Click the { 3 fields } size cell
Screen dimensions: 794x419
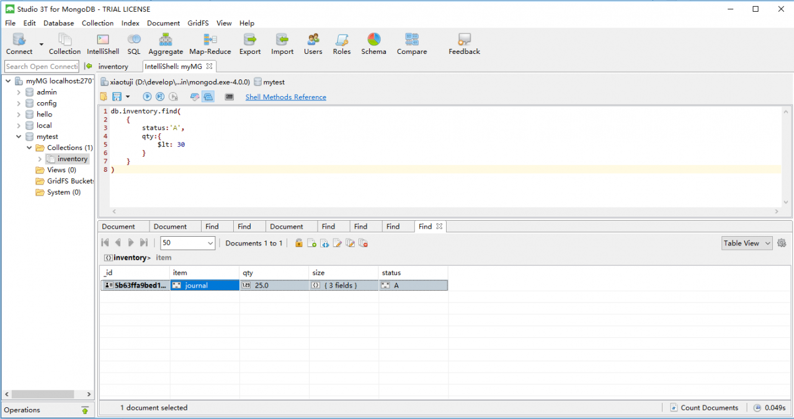pyautogui.click(x=344, y=286)
